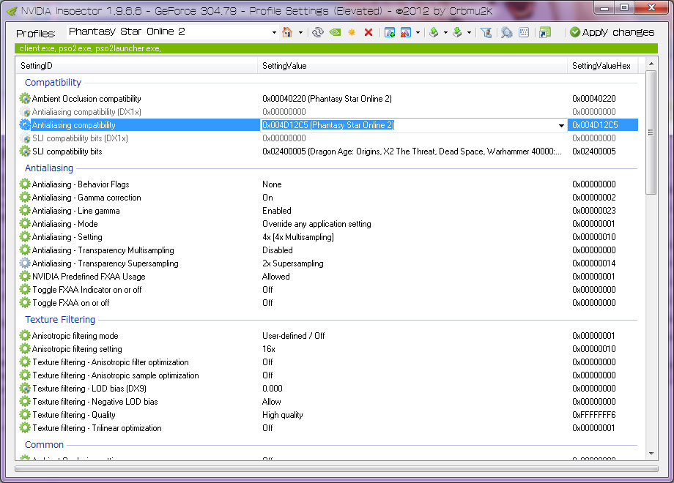The image size is (674, 483).
Task: Expand the import profile dropdown arrow
Action: point(469,33)
